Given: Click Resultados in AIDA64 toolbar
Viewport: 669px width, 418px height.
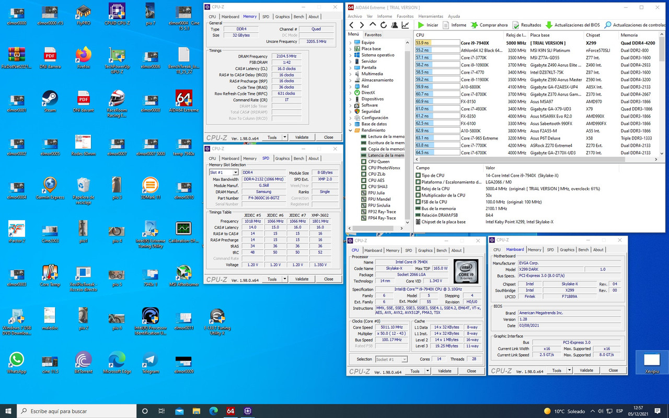Looking at the screenshot, I should [526, 25].
